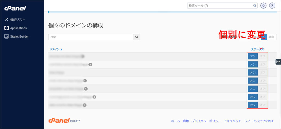Set third domain row status to オフ
Viewport: 281px width, 129px height.
click(262, 72)
